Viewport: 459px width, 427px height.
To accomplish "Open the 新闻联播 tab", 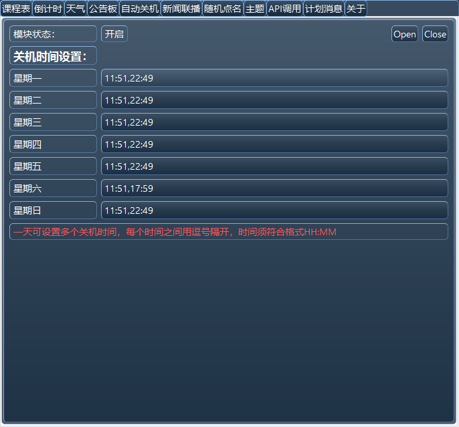I will [x=181, y=9].
